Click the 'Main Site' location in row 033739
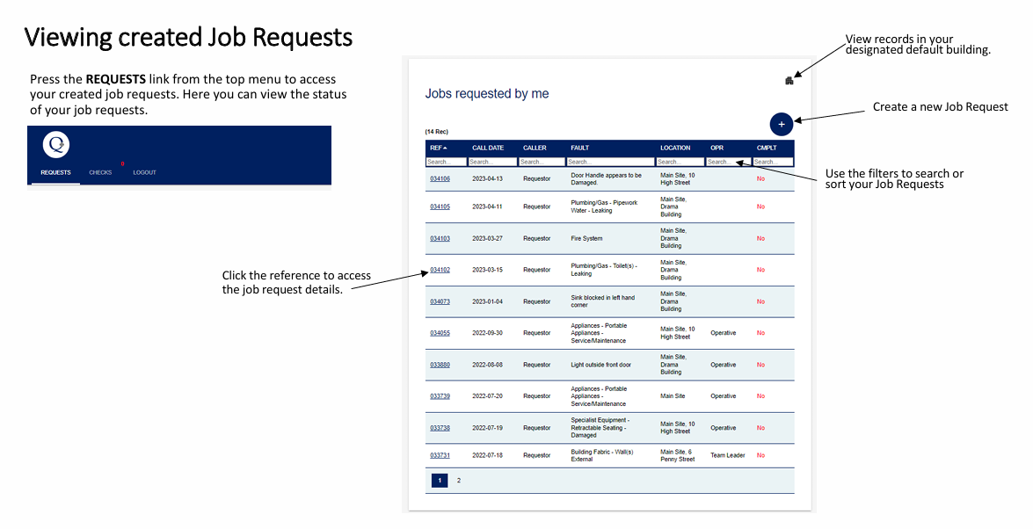The height and width of the screenshot is (529, 1033). 673,396
